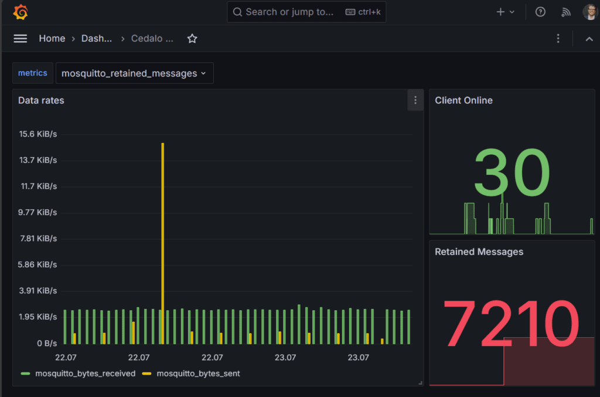Image resolution: width=600 pixels, height=397 pixels.
Task: Open your user profile avatar
Action: 590,11
